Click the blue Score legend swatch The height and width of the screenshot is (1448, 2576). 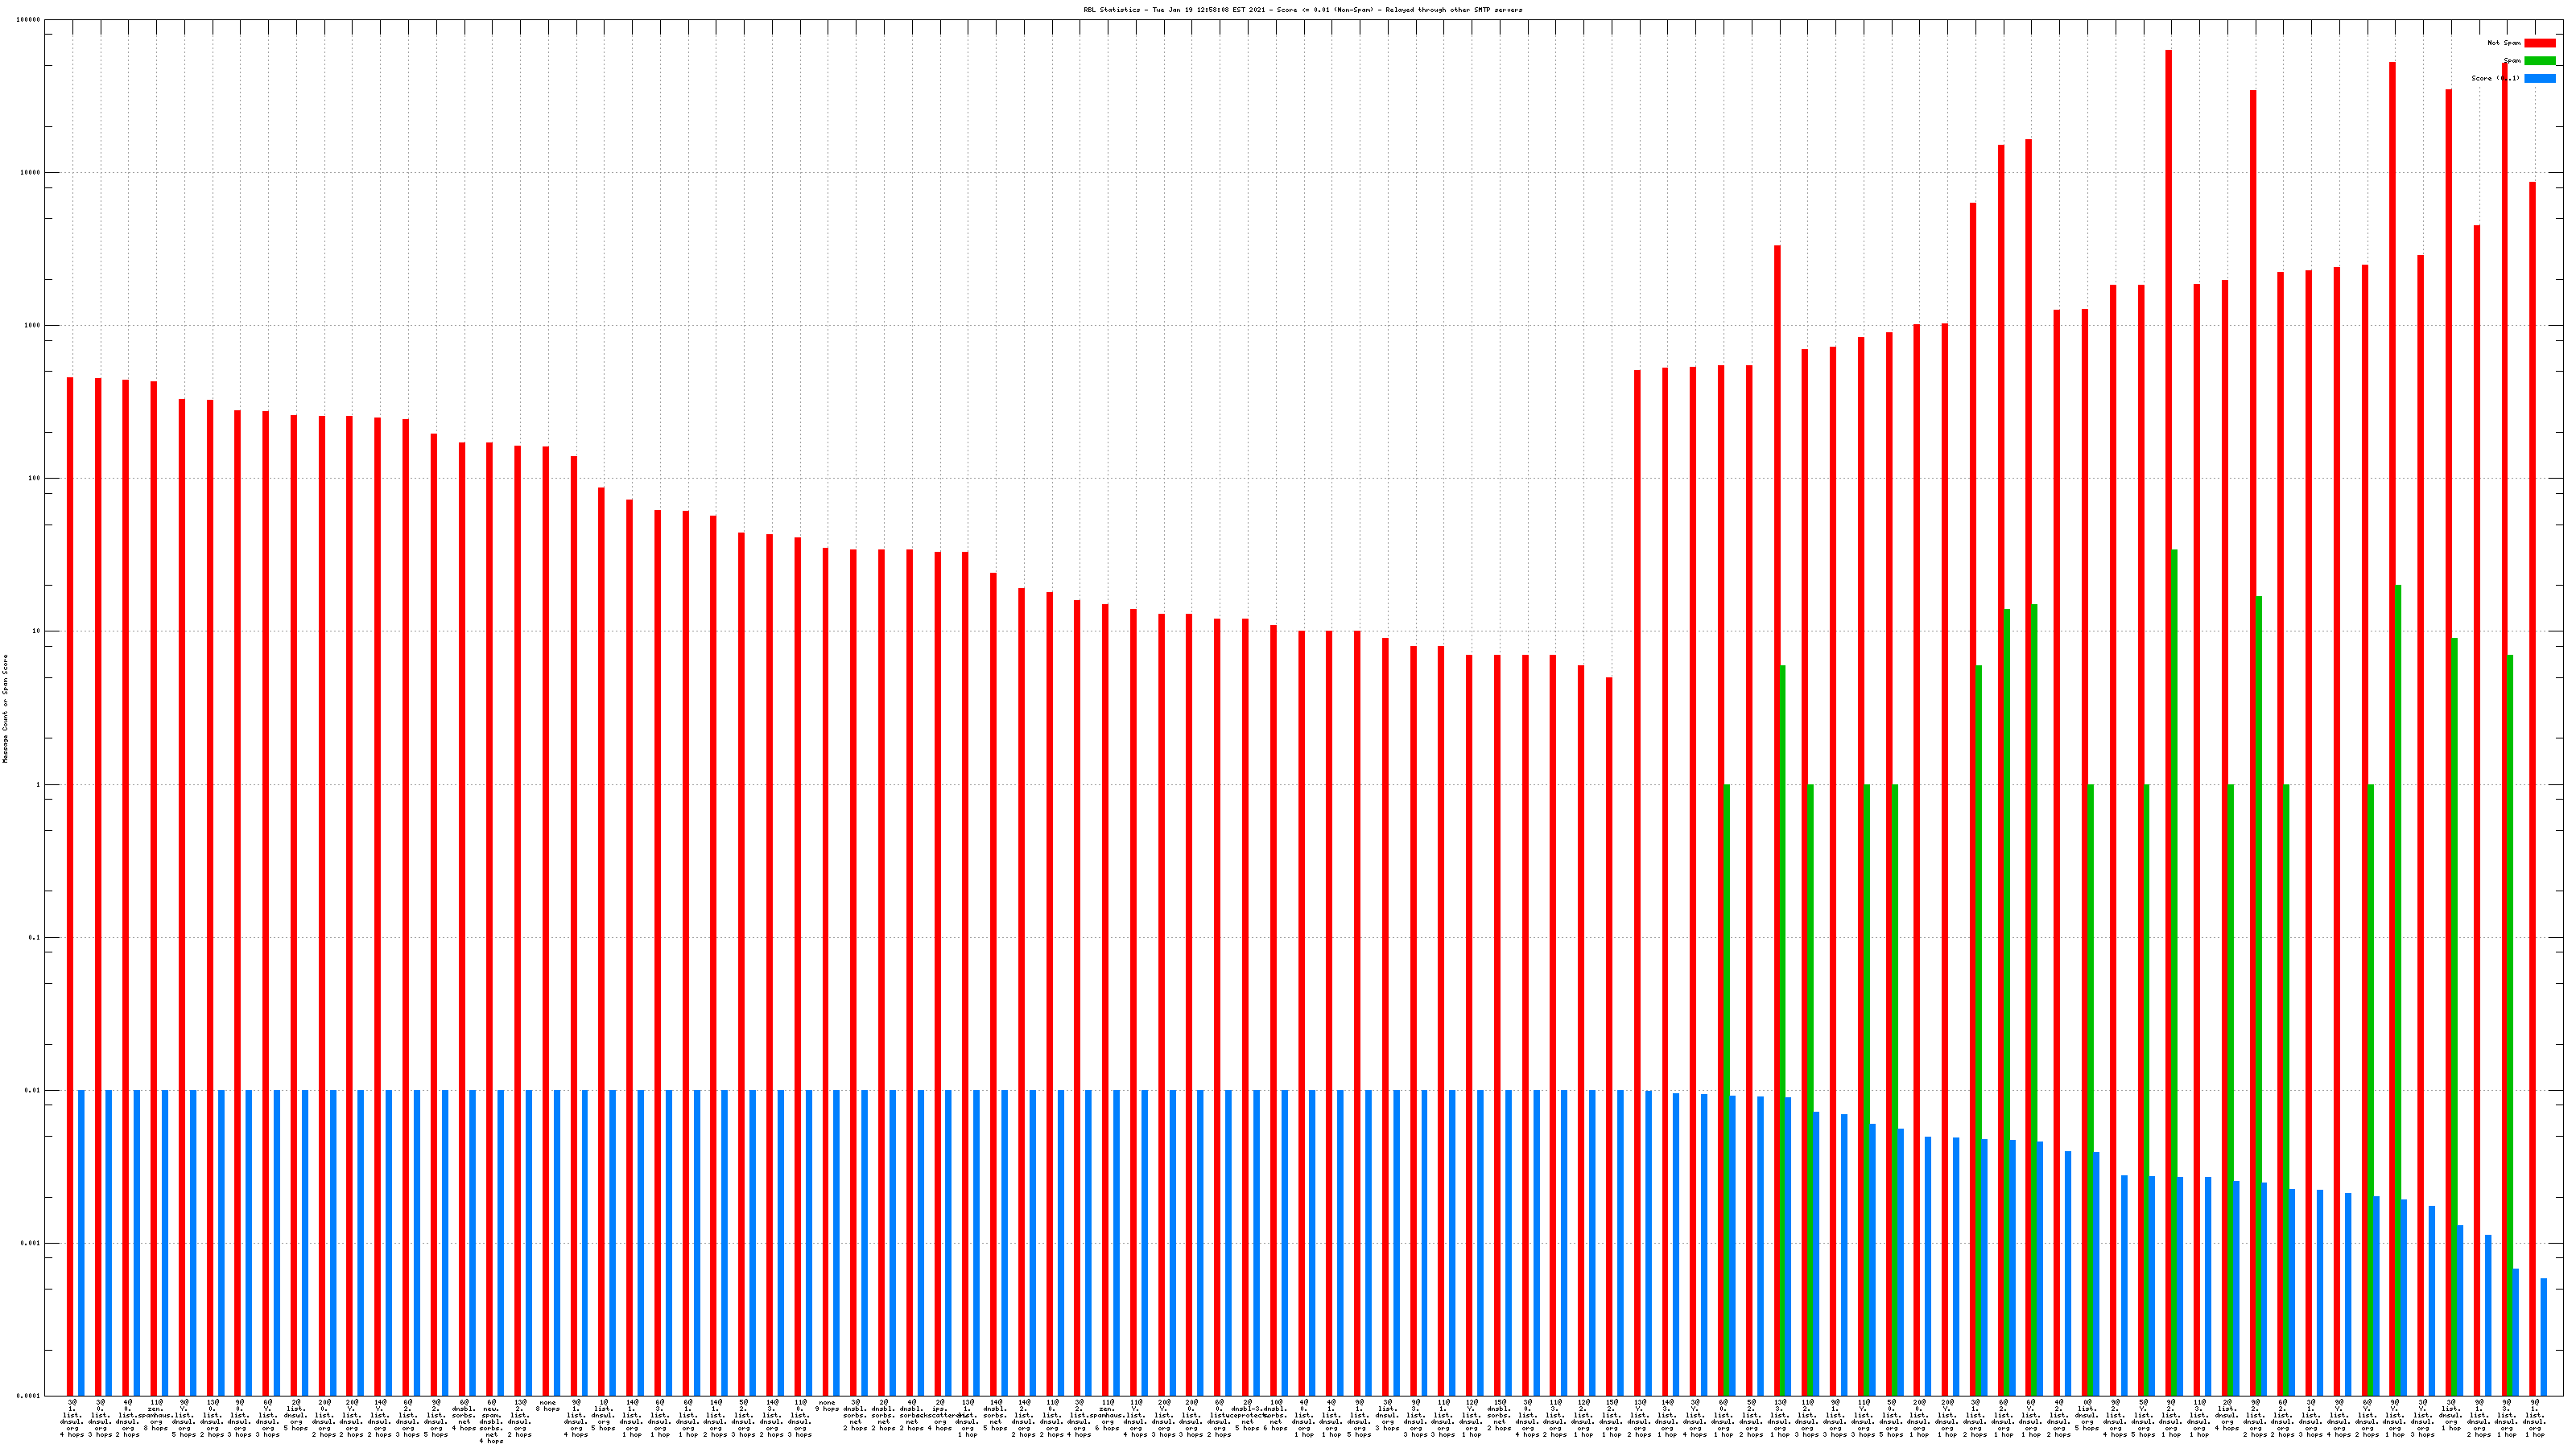click(2539, 78)
